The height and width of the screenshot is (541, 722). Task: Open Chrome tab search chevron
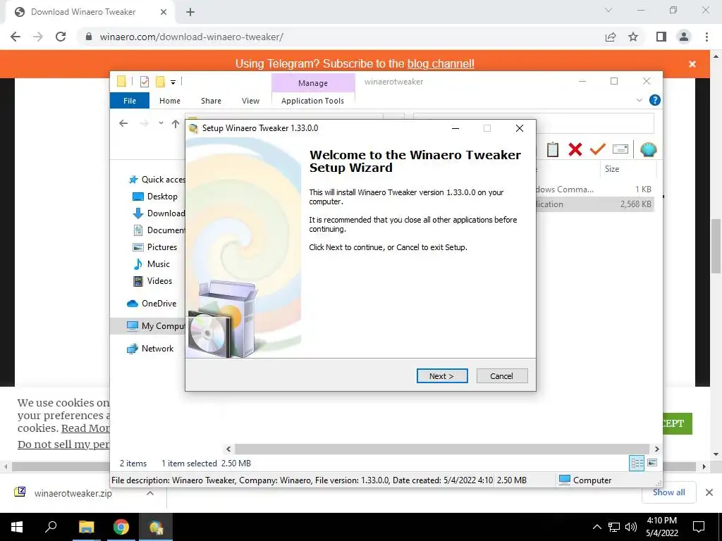[608, 10]
